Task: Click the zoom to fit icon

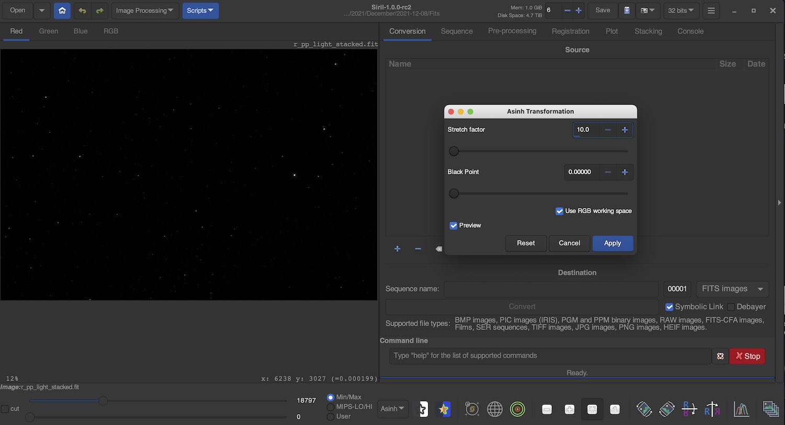Action: pos(592,409)
